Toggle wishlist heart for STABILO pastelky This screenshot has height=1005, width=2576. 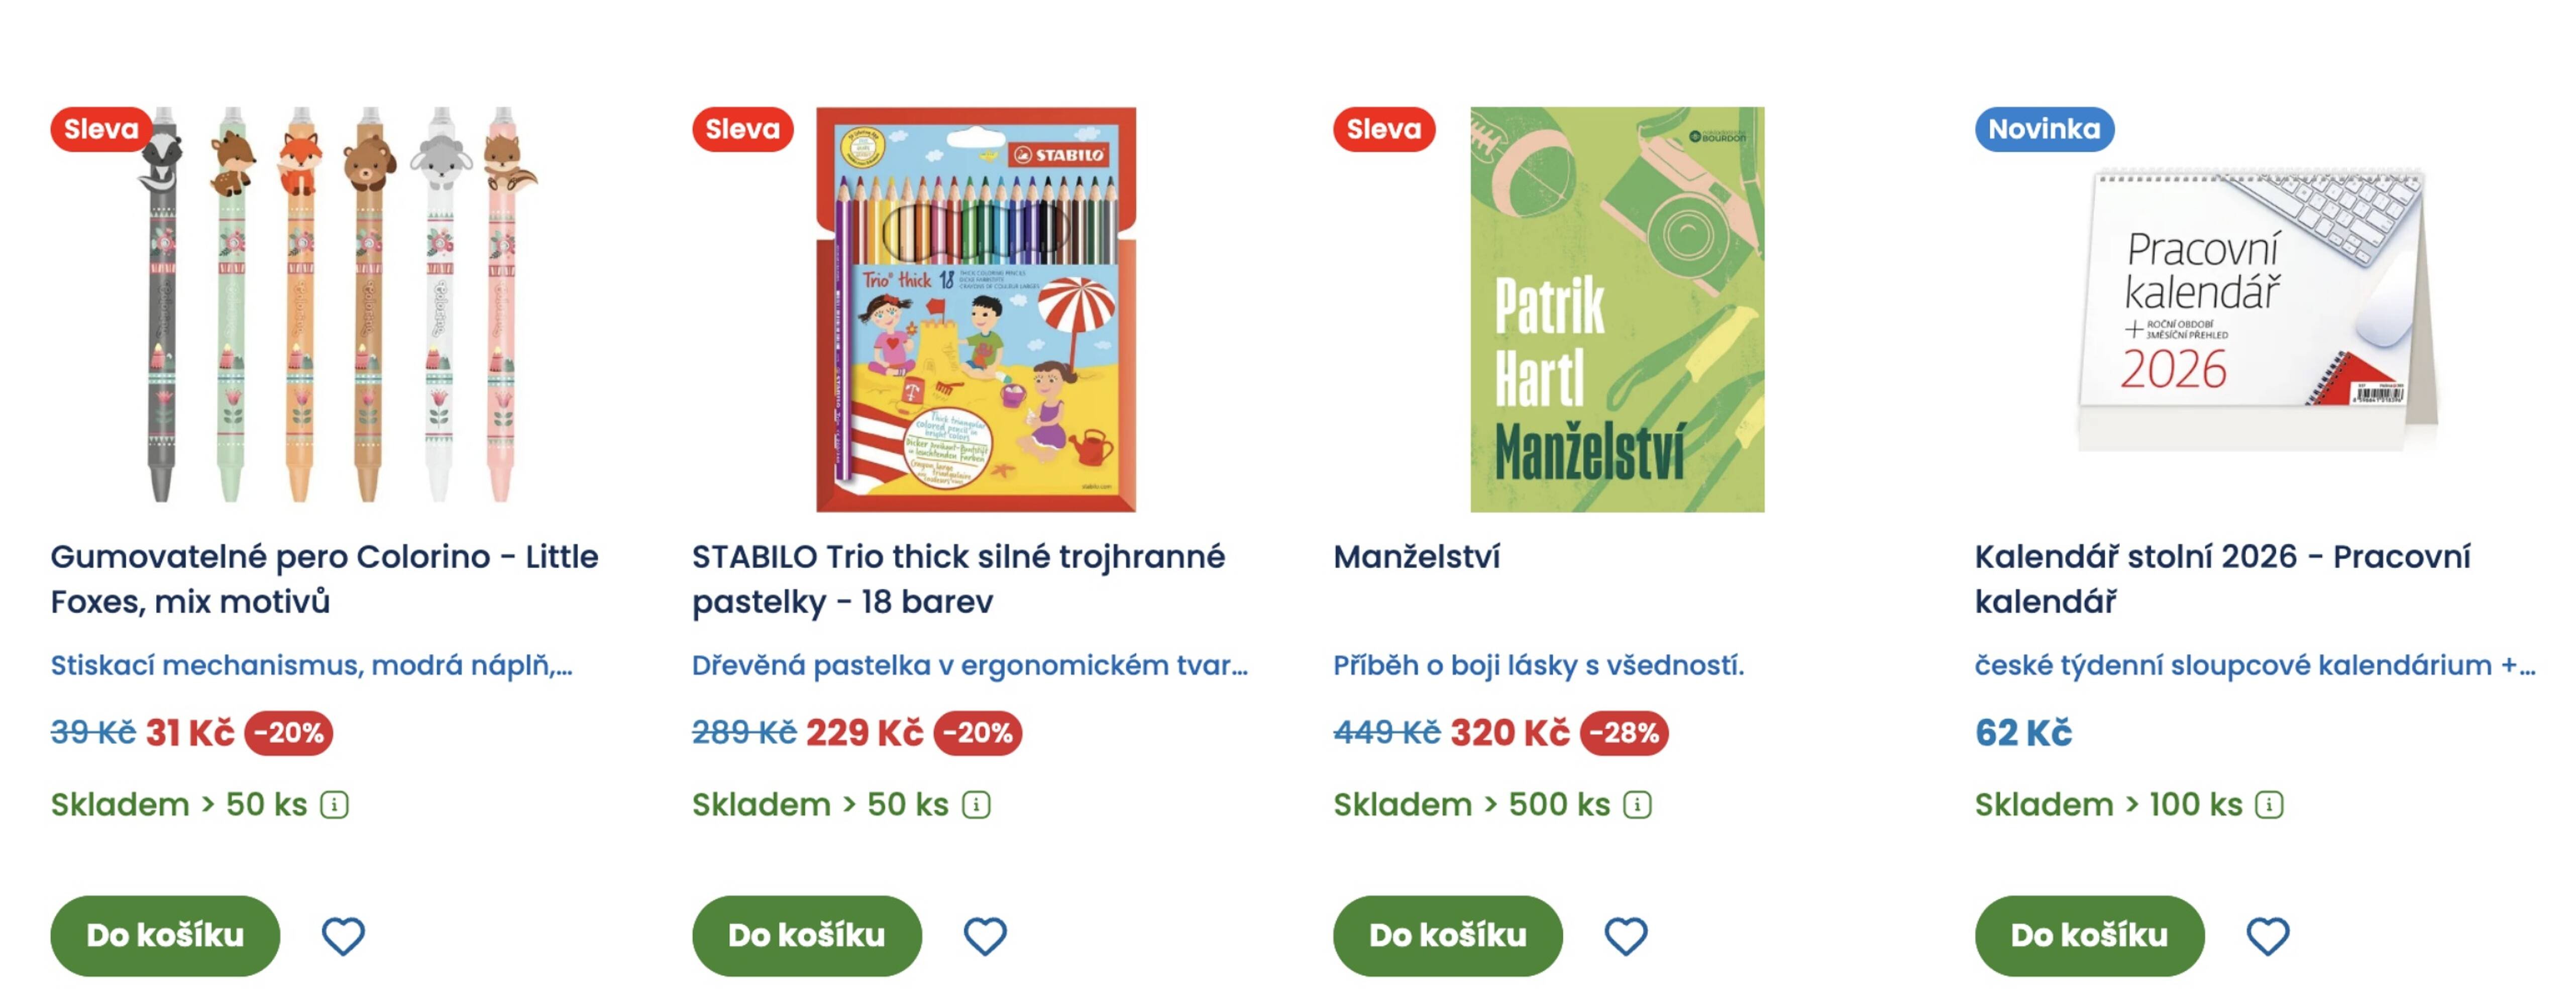(x=986, y=936)
